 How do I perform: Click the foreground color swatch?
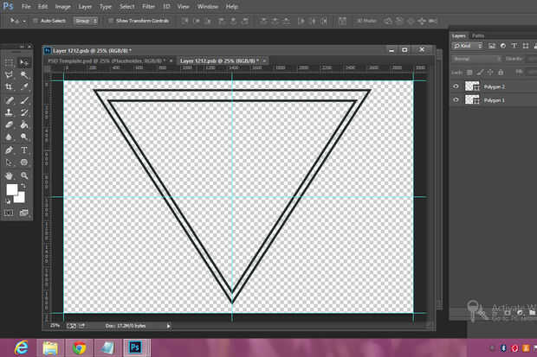tap(11, 189)
